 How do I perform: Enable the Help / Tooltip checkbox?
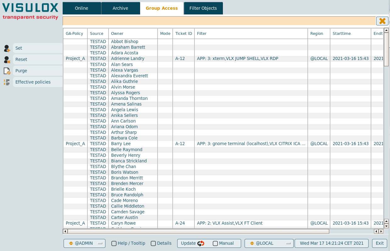click(114, 243)
